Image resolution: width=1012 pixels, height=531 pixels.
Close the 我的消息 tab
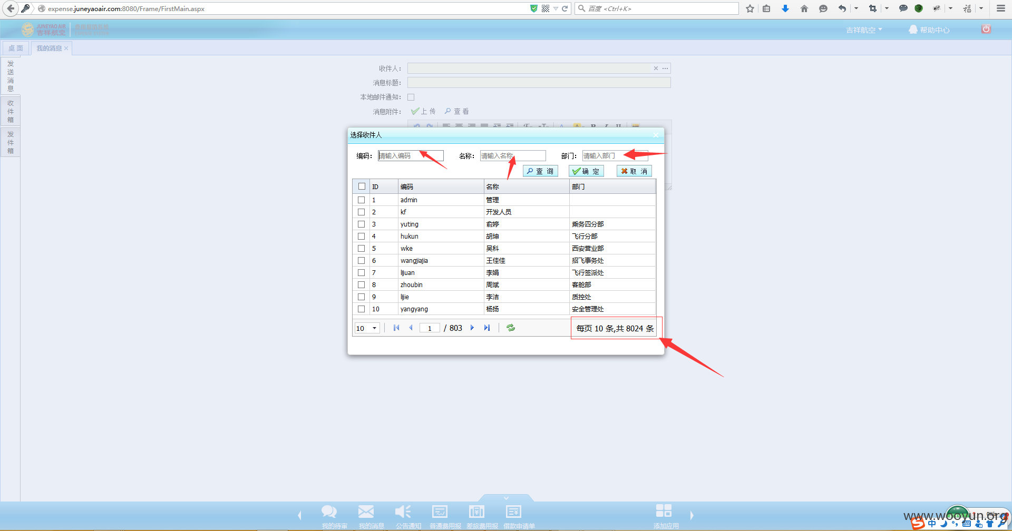click(x=66, y=48)
